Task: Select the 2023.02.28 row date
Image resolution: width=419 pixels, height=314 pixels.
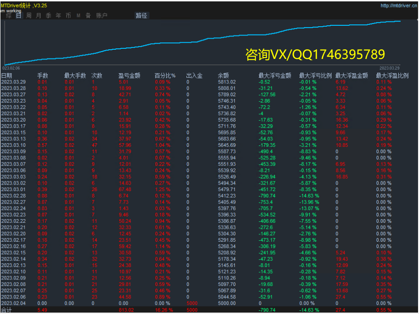Action: (x=13, y=195)
